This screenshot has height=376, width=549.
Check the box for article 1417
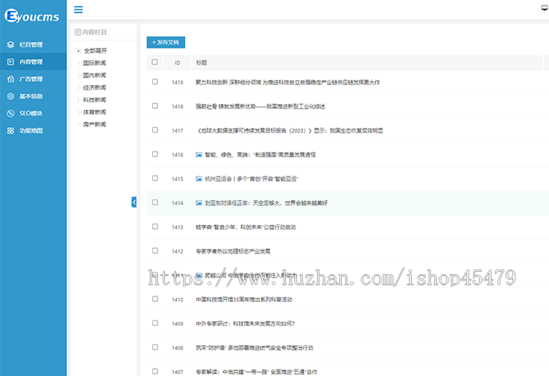155,130
